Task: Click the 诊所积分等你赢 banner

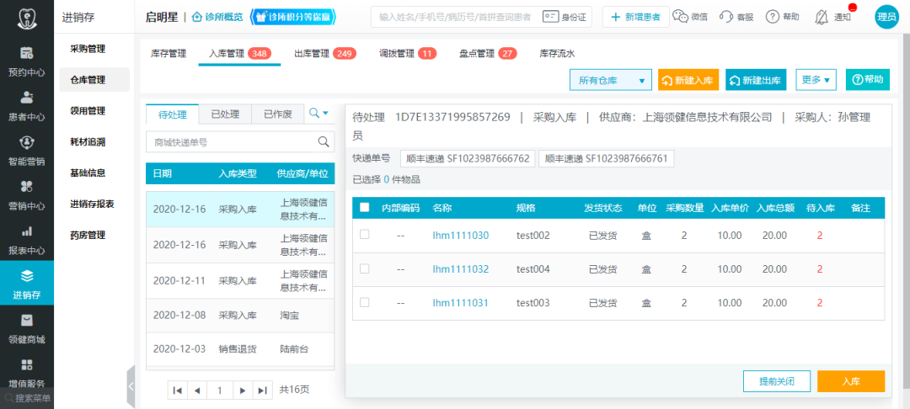Action: point(293,17)
